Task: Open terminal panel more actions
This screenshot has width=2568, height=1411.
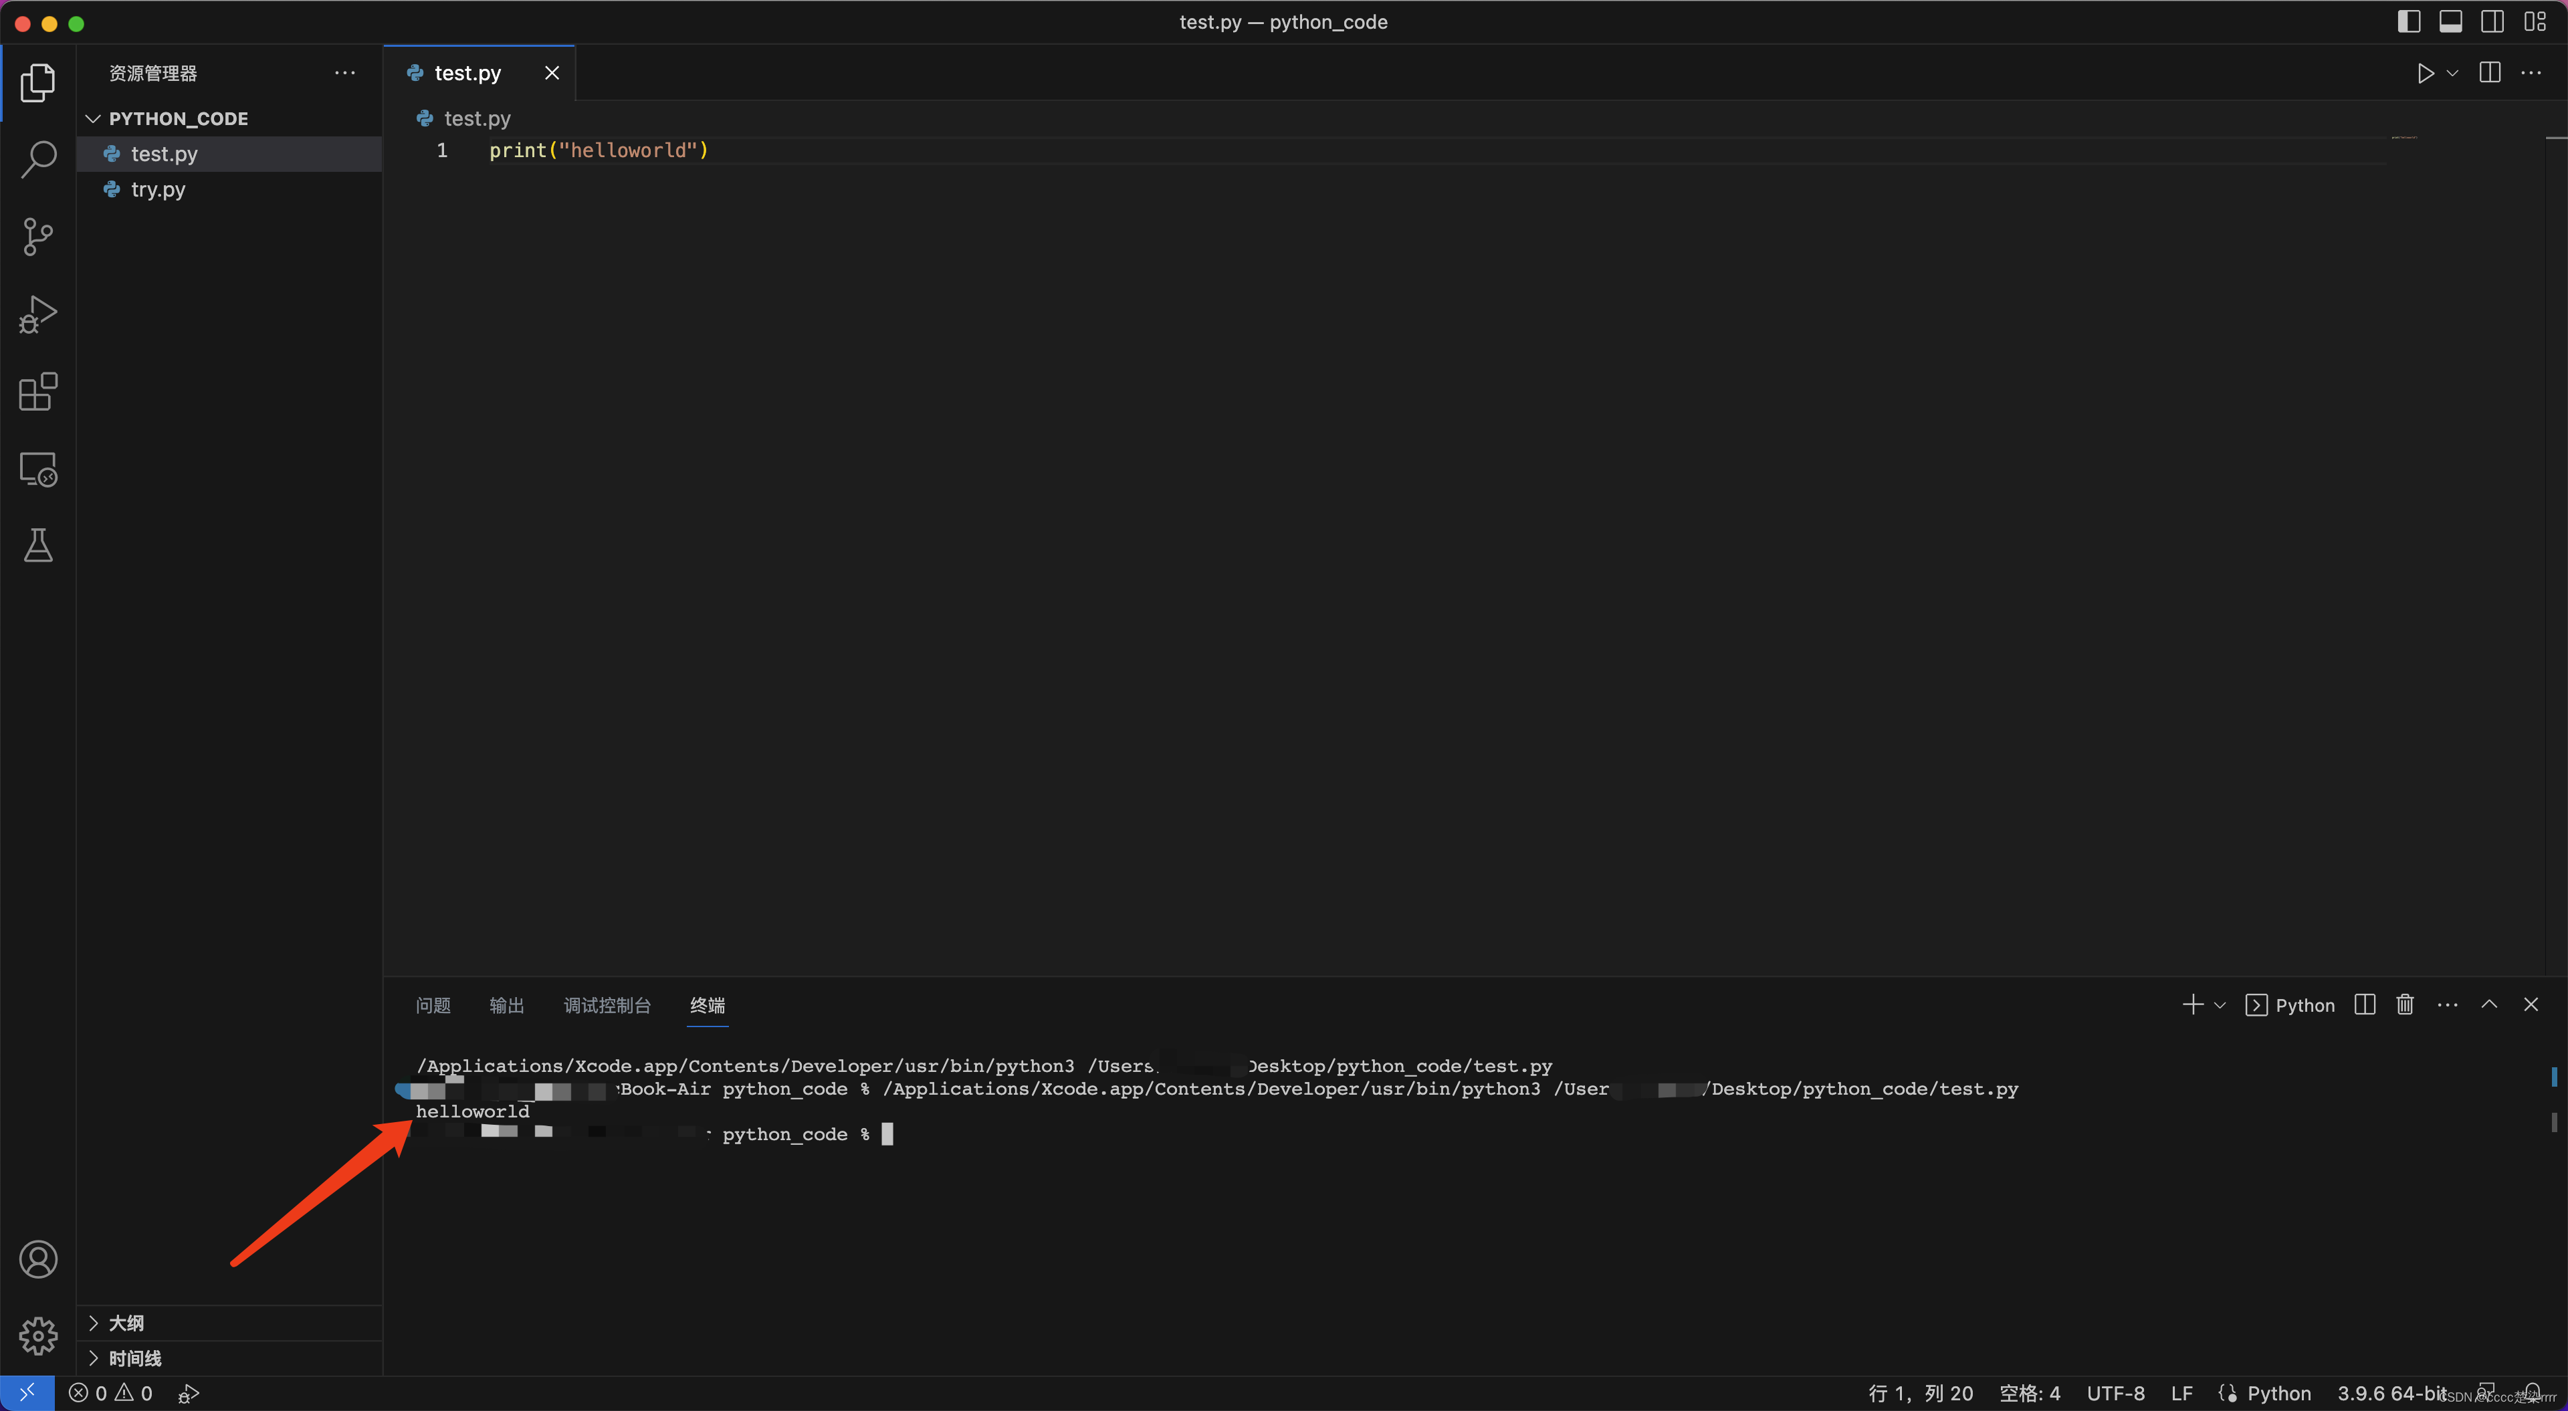Action: point(2446,1004)
